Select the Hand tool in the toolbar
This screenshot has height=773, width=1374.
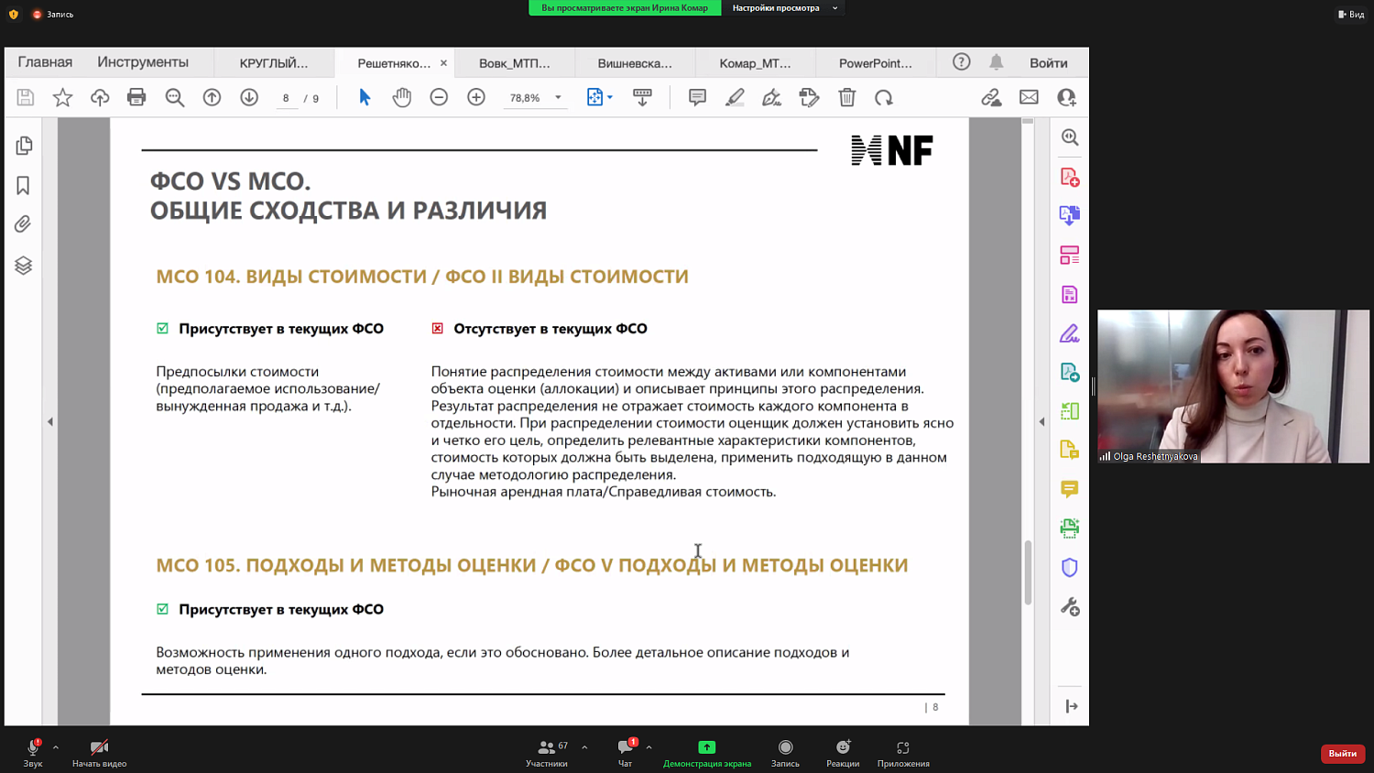(x=401, y=97)
